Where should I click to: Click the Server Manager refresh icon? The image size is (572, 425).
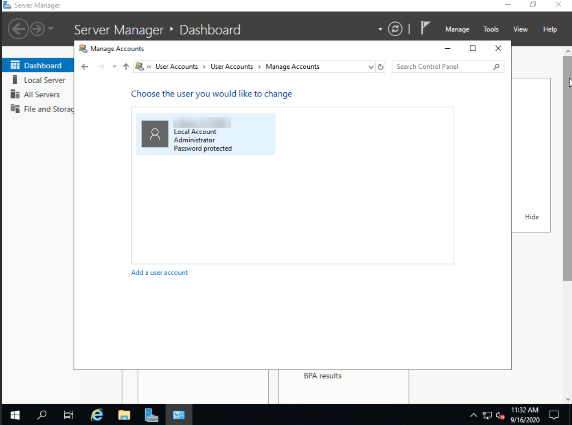pyautogui.click(x=395, y=29)
